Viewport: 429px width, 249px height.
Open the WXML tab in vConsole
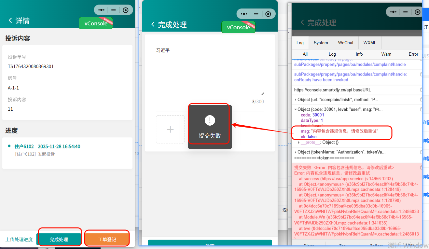[x=369, y=43]
